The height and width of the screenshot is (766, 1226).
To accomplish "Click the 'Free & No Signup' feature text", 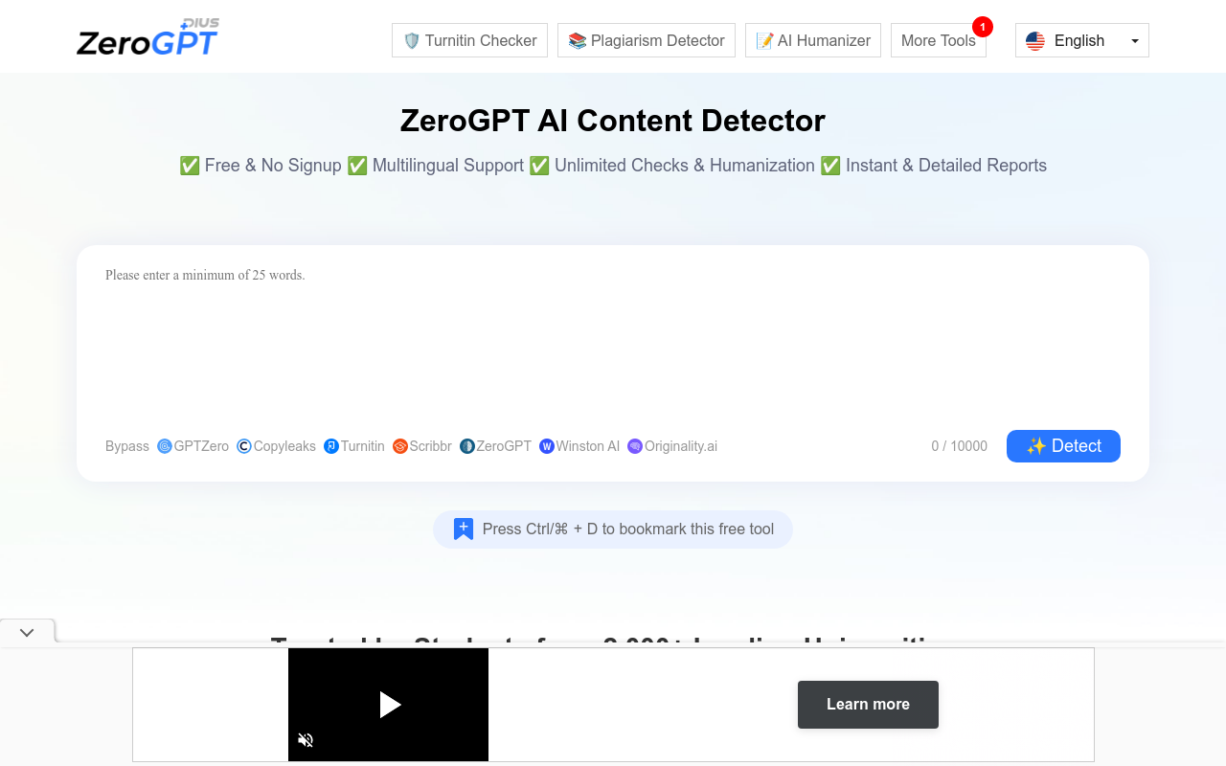I will pos(273,166).
